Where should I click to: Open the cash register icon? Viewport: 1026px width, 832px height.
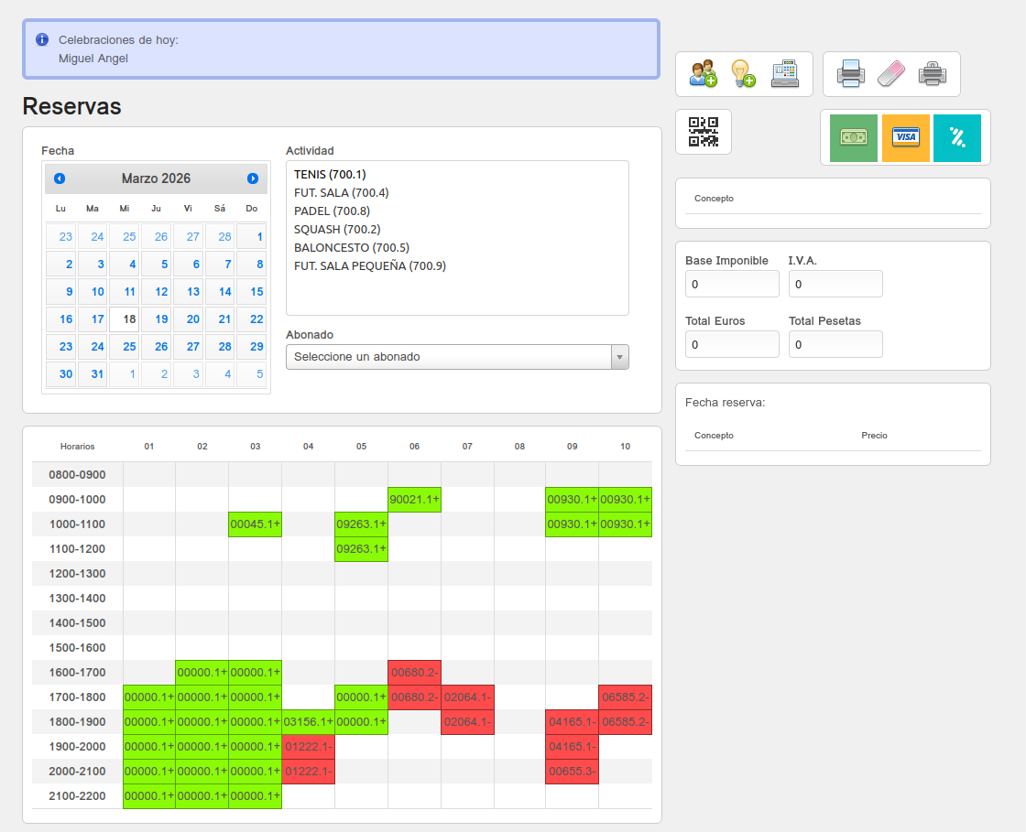[x=784, y=73]
